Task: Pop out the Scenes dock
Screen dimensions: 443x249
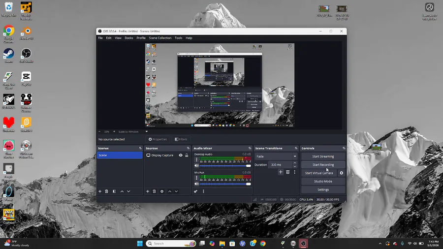Action: [x=140, y=148]
